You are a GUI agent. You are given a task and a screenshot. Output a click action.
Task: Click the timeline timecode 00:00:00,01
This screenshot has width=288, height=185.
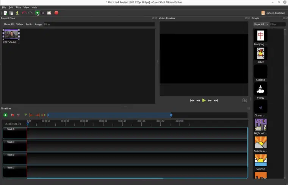(13, 124)
